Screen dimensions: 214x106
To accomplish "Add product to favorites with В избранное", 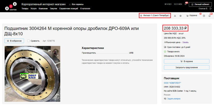I will [14, 41].
